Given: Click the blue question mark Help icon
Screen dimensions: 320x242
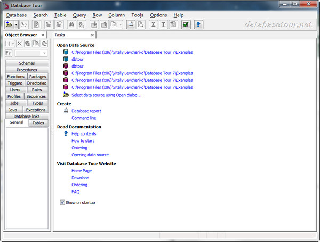Looking at the screenshot, I should pos(198,24).
